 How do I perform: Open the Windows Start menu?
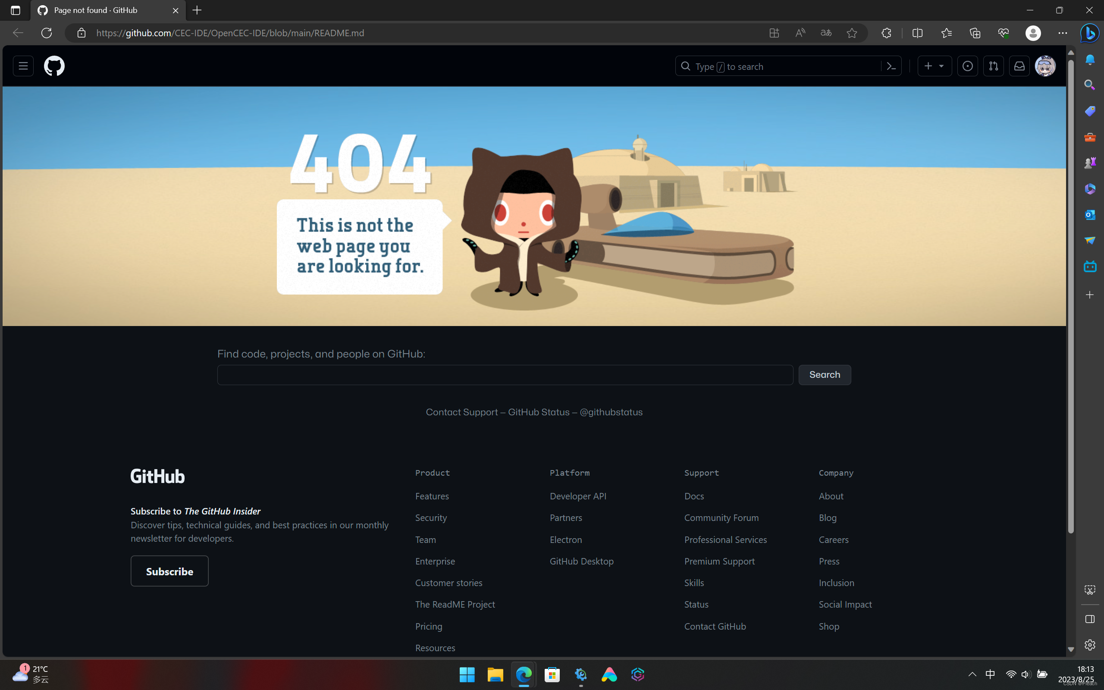coord(467,674)
